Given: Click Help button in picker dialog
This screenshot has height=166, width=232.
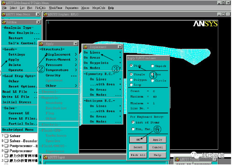Looking at the screenshot, I should (x=157, y=155).
